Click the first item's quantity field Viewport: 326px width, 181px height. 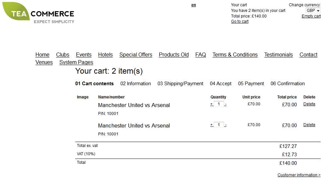tap(219, 104)
